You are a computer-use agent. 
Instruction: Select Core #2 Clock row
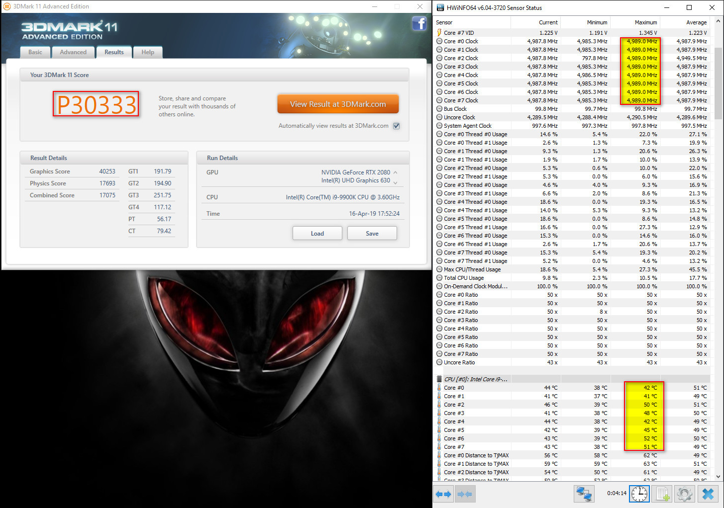coord(572,58)
